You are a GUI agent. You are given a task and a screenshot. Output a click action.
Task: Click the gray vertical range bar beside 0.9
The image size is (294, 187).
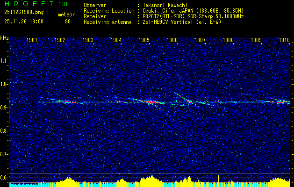(9, 108)
